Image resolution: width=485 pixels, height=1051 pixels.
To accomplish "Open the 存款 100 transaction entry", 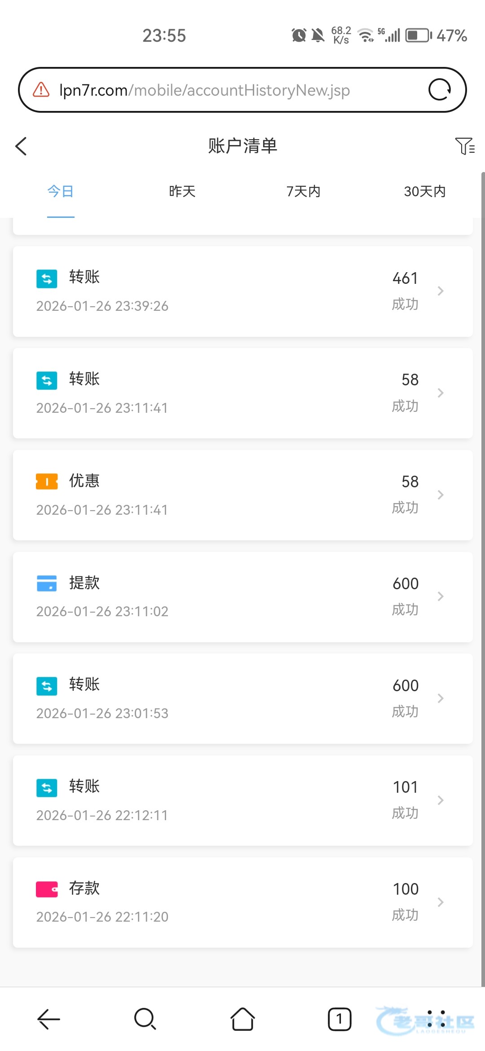I will tap(242, 902).
